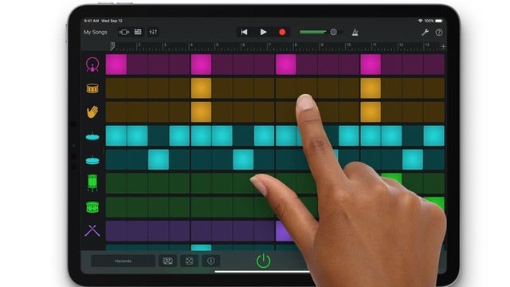Viewport: 510px width, 287px height.
Task: Move playhead to bar 8 on ruler
Action: click(x=296, y=45)
